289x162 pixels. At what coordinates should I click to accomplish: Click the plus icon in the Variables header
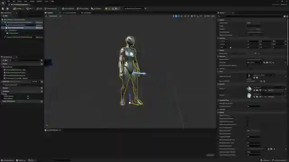pyautogui.click(x=42, y=91)
